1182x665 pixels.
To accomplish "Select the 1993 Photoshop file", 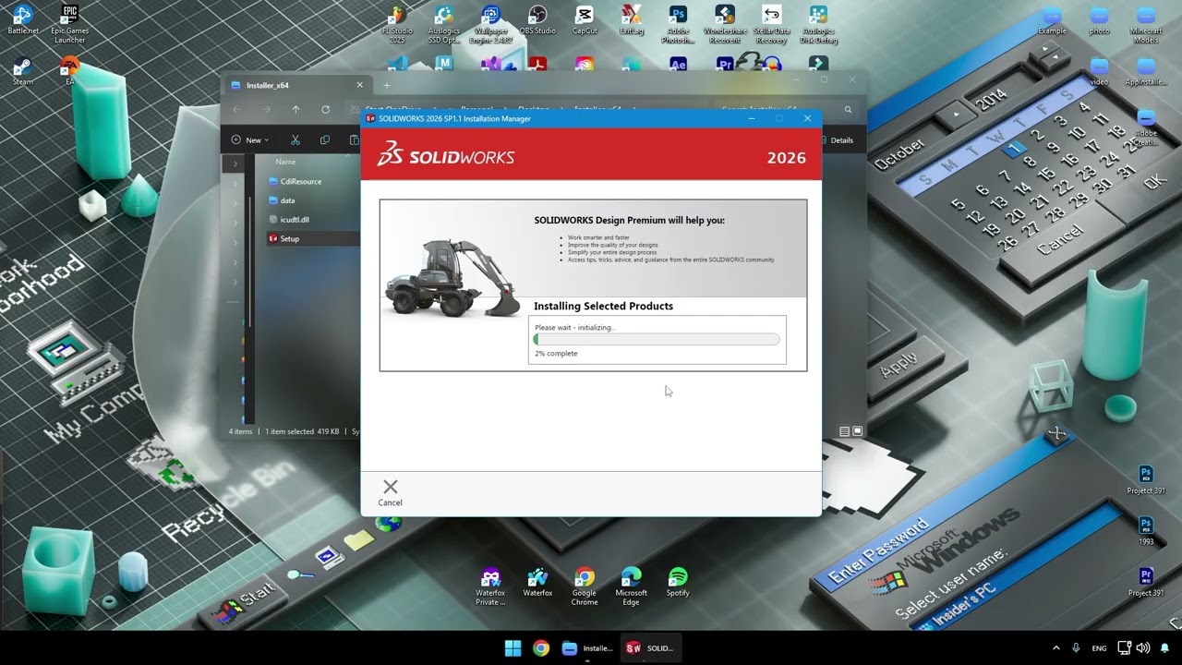I will [1146, 530].
